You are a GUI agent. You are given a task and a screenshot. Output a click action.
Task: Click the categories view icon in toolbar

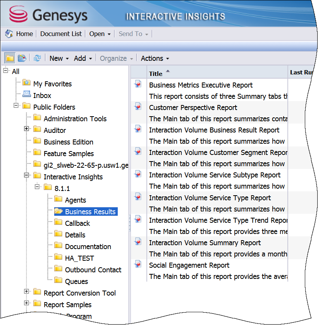(x=22, y=58)
